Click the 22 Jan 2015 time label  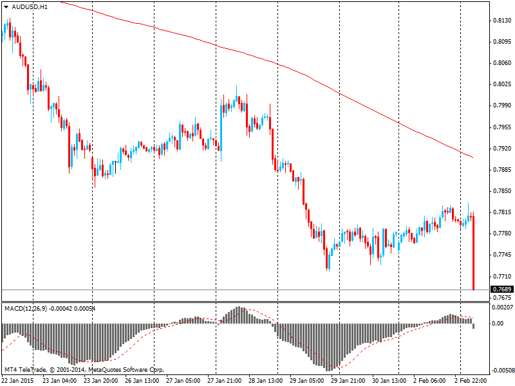coord(18,380)
